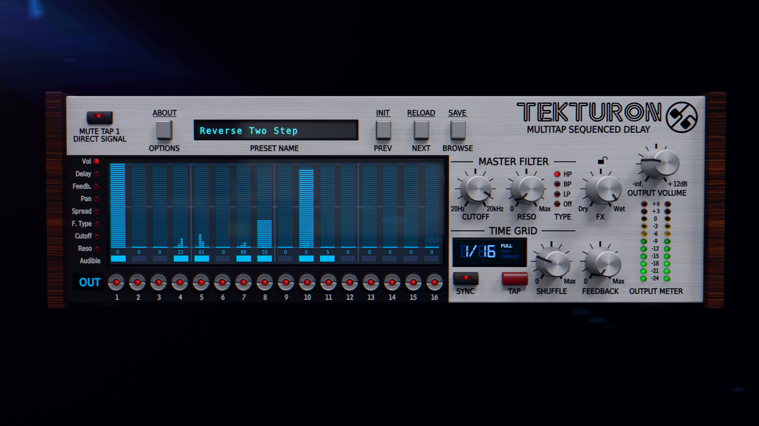Click the audible indicator under step 10
The width and height of the screenshot is (759, 426).
click(306, 259)
